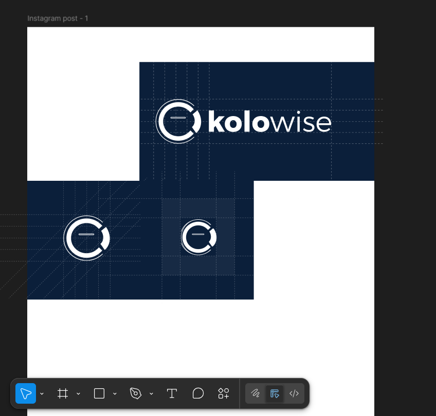Select the Comment tool
Screen dimensions: 436x416
pos(198,393)
